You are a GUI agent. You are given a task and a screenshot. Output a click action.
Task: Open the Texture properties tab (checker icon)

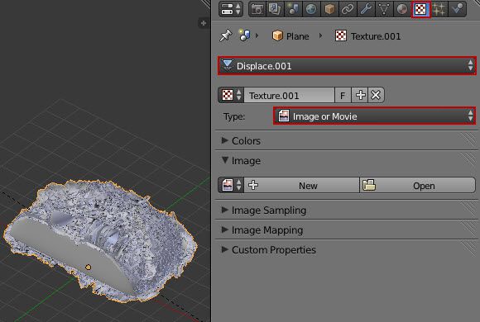pyautogui.click(x=420, y=9)
